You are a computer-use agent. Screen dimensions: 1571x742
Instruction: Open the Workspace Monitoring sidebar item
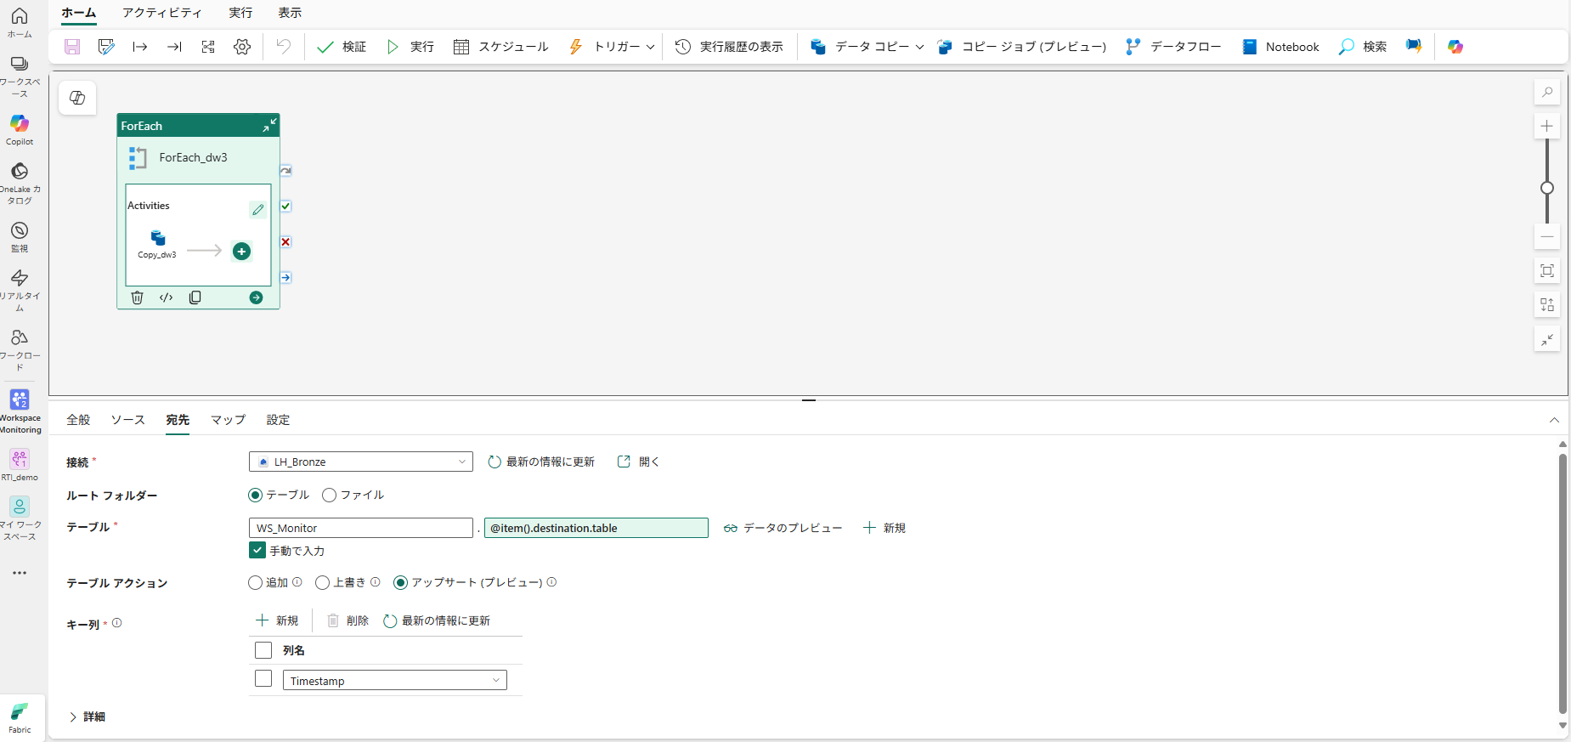(x=20, y=411)
